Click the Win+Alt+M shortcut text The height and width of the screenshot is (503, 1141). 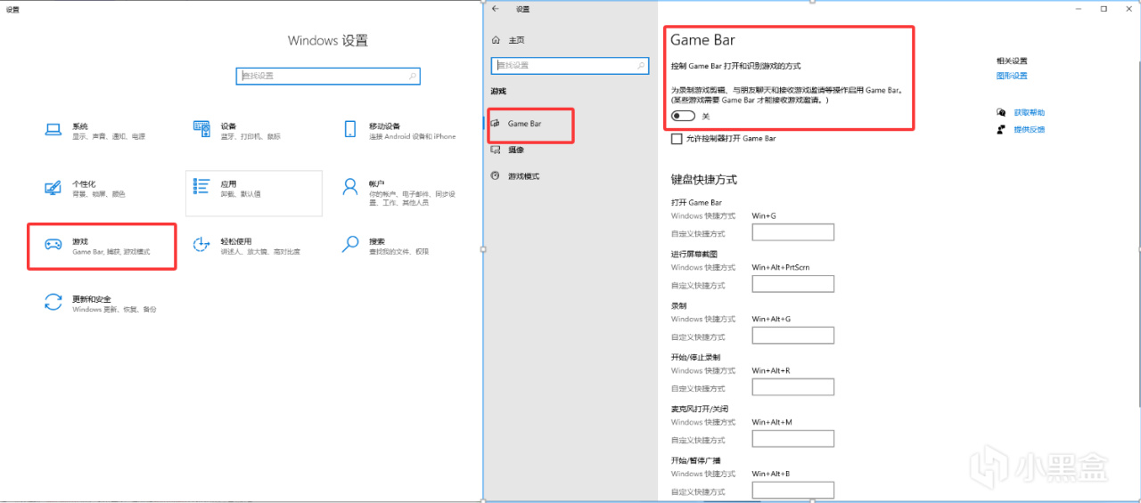click(772, 422)
